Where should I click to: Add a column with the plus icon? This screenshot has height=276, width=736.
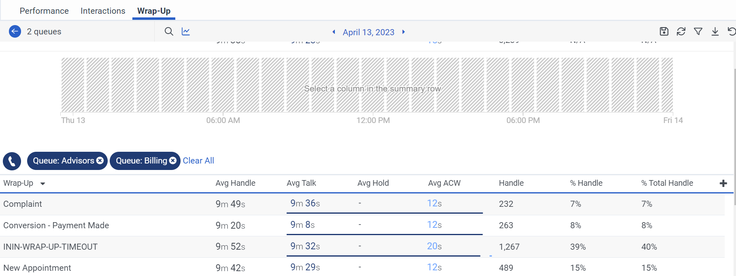723,183
